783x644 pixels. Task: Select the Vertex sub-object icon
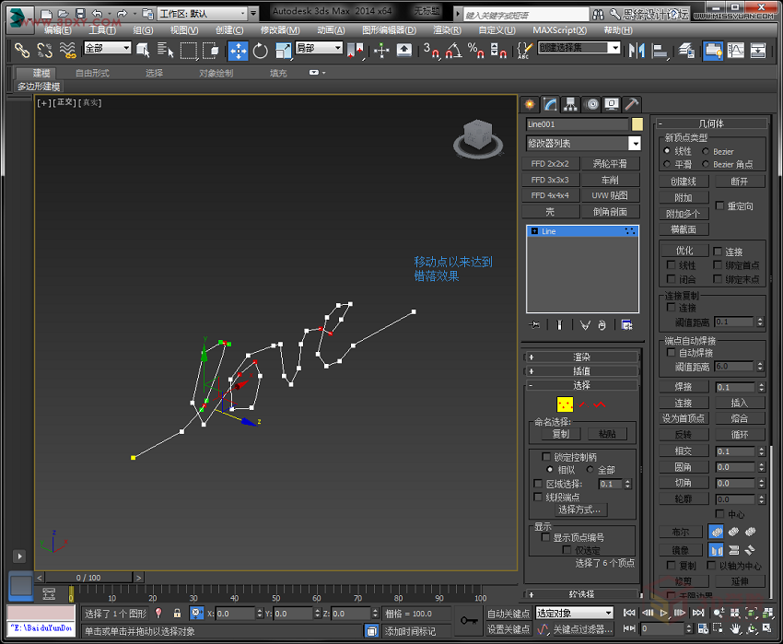(x=565, y=404)
